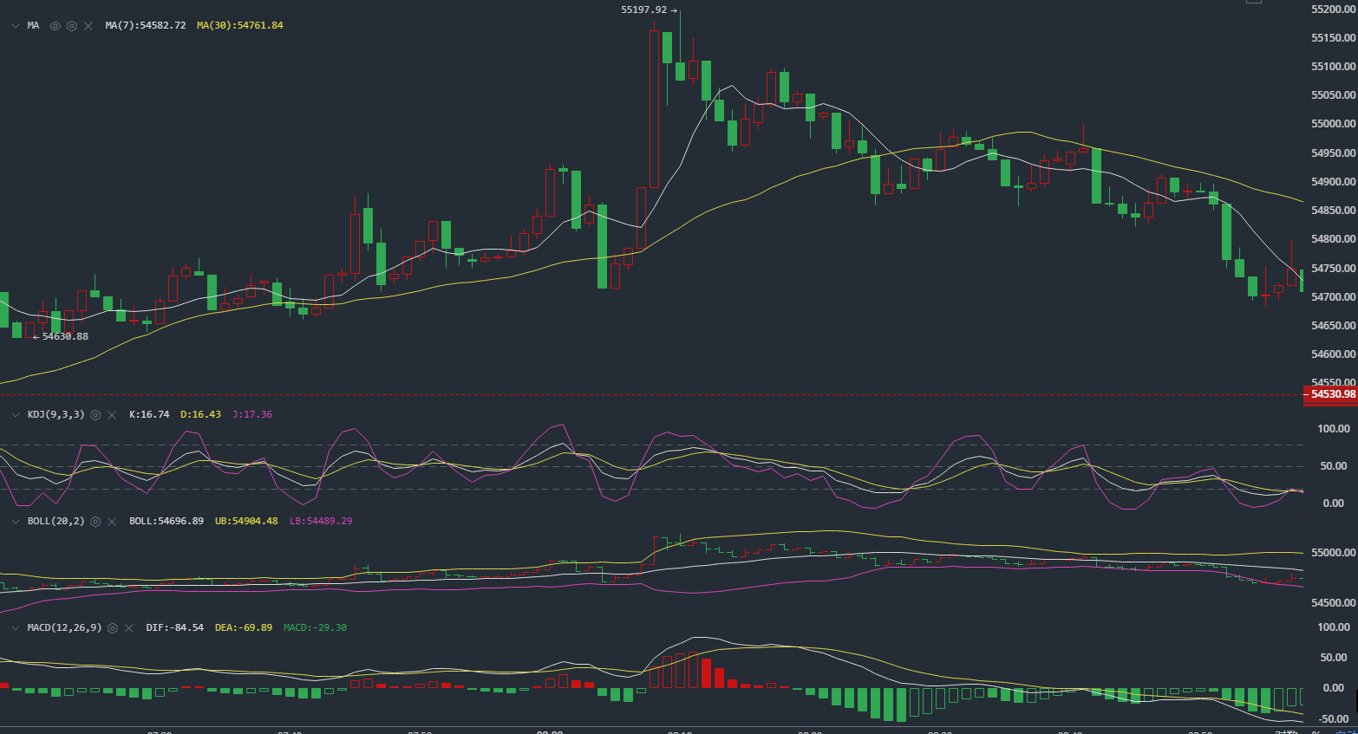The width and height of the screenshot is (1358, 734).
Task: Click the MACD:-29.30 value
Action: point(315,628)
